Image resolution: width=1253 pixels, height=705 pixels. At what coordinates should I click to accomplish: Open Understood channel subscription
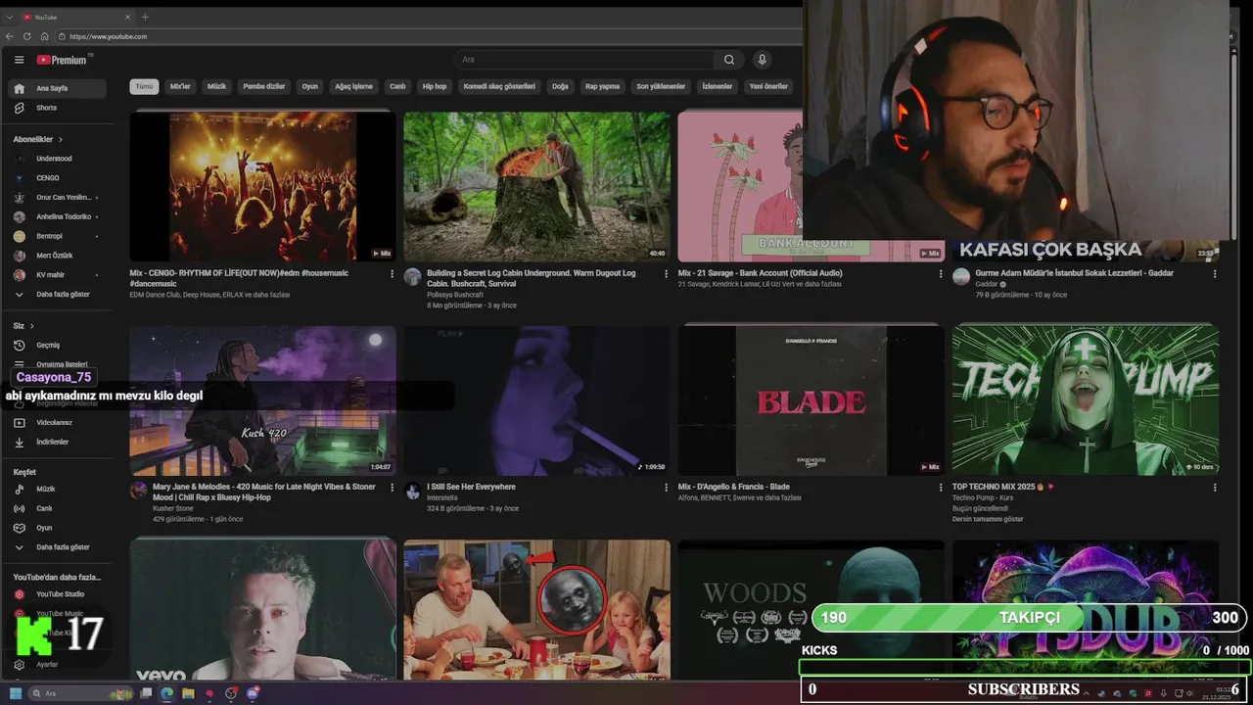tap(58, 159)
